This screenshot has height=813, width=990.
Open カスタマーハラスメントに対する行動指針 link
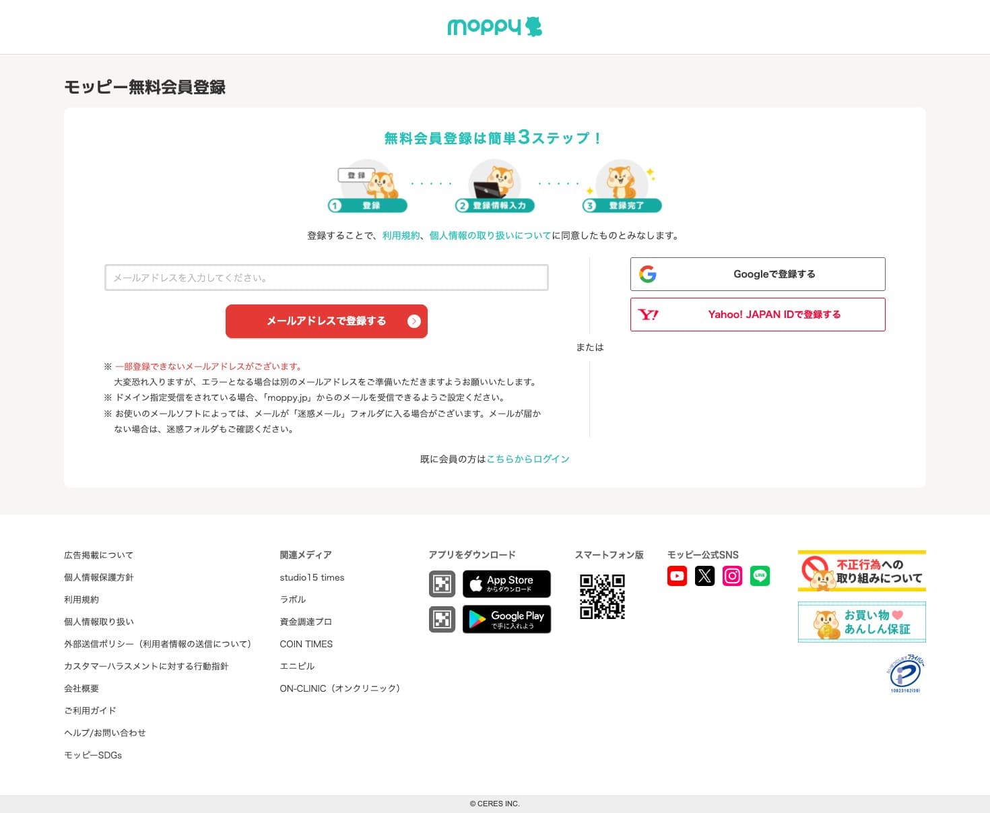(x=146, y=666)
